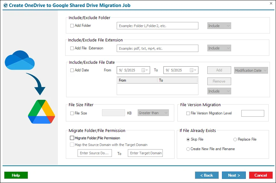Click the Enter Target Domain field
276x183 pixels.
pos(145,153)
